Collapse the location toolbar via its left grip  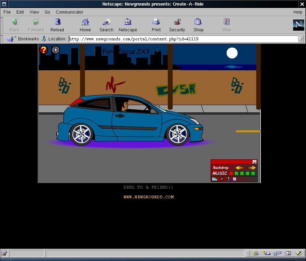pyautogui.click(x=2, y=39)
